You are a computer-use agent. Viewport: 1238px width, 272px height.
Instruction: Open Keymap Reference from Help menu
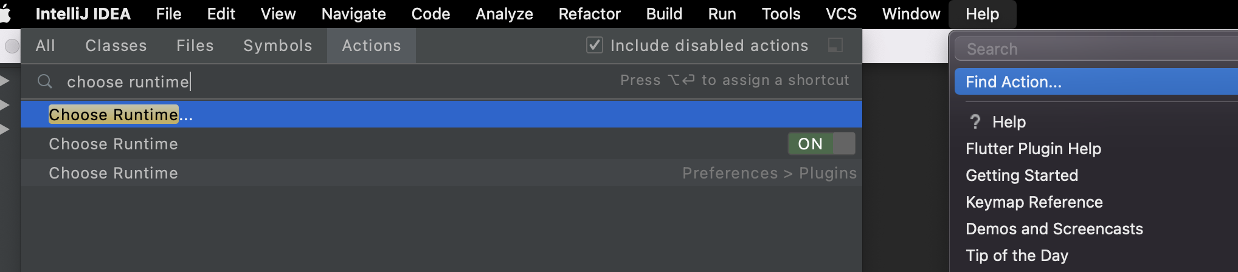(x=1034, y=202)
